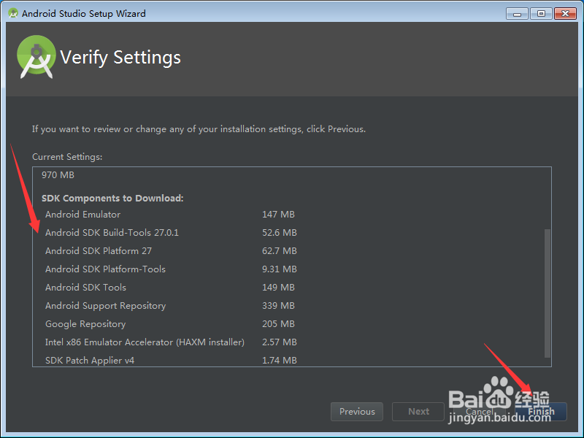Click the 'Verify Settings' heading
Image resolution: width=584 pixels, height=438 pixels.
coord(120,58)
